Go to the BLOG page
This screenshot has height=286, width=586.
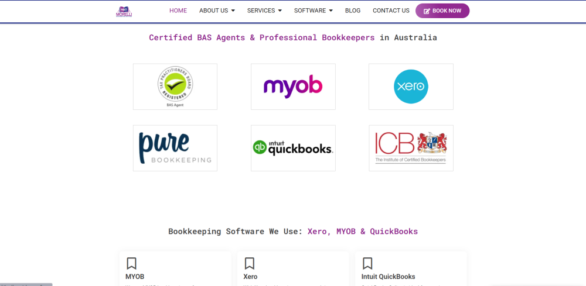(353, 11)
